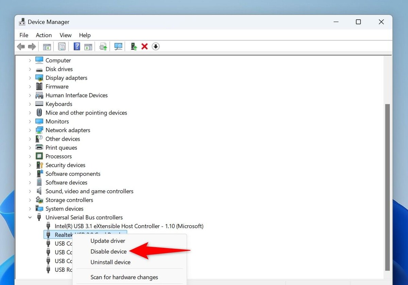Image resolution: width=408 pixels, height=285 pixels.
Task: Select the highlighted Realtek device row
Action: 85,234
